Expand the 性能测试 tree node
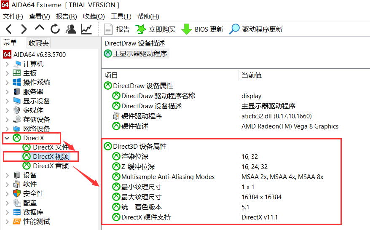The height and width of the screenshot is (230, 370). coord(7,222)
